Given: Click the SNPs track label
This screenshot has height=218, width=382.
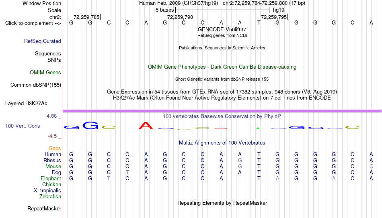Looking at the screenshot, I should click(x=54, y=60).
